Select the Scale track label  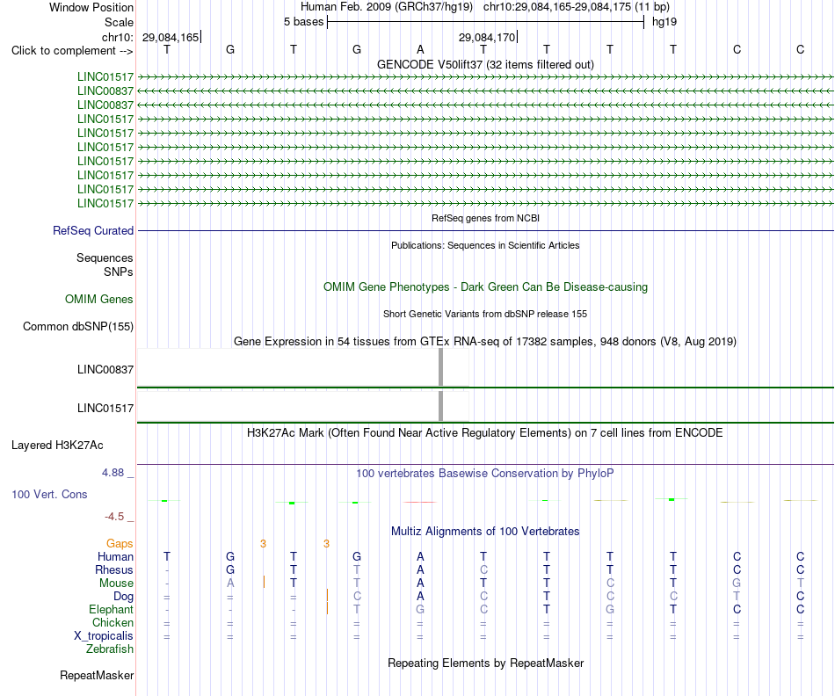pos(119,22)
